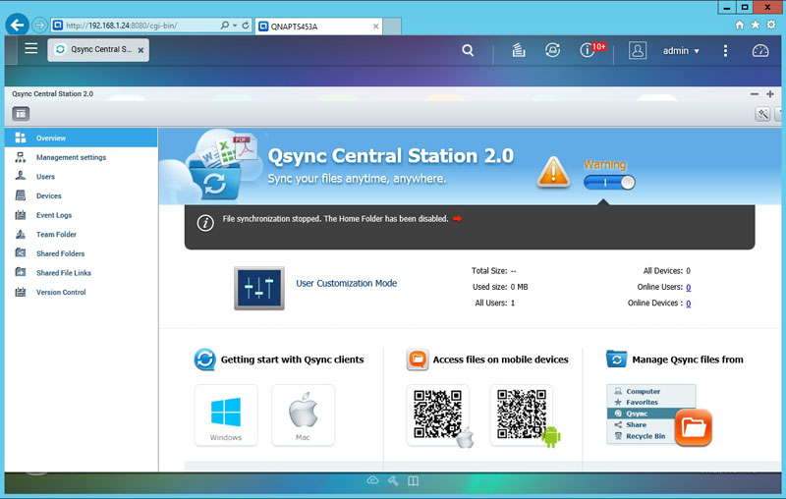The height and width of the screenshot is (499, 786).
Task: Open the external devices sync icon
Action: (553, 50)
